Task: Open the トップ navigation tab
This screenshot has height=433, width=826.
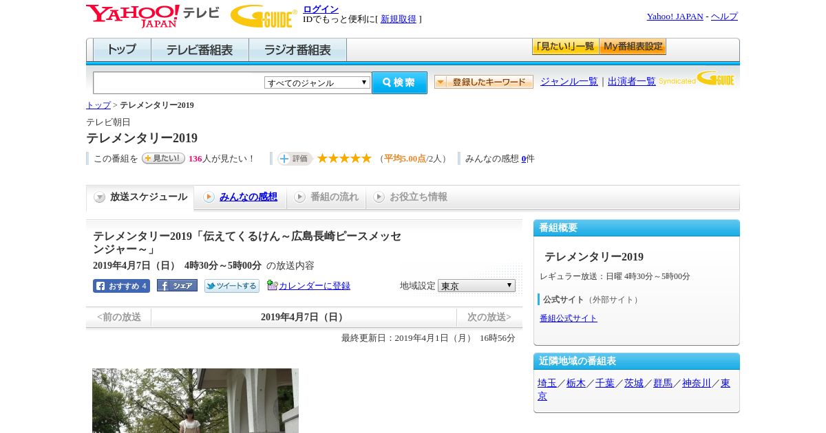Action: (122, 49)
